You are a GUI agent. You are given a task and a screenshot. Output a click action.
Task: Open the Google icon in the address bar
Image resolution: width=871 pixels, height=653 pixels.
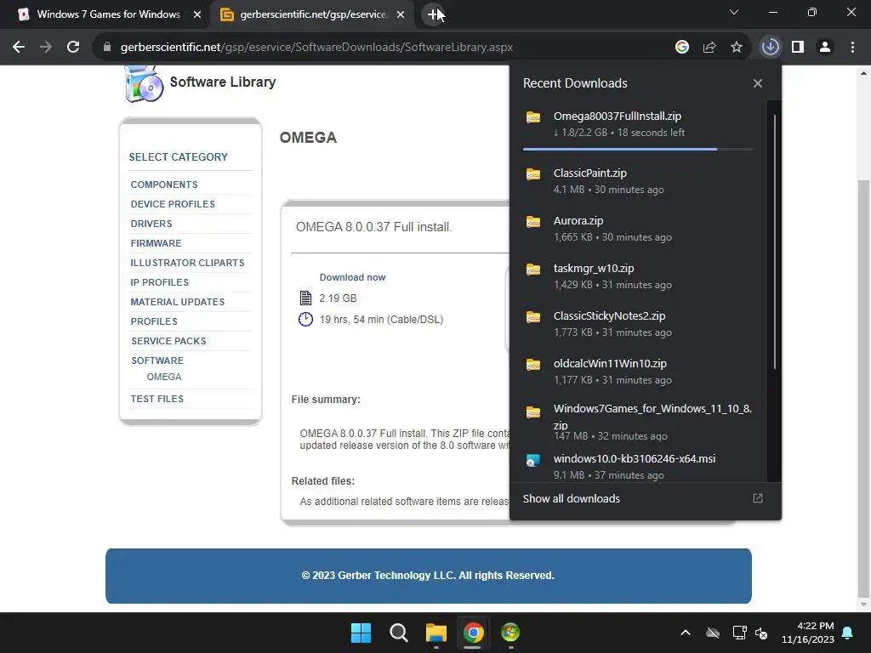pyautogui.click(x=682, y=48)
